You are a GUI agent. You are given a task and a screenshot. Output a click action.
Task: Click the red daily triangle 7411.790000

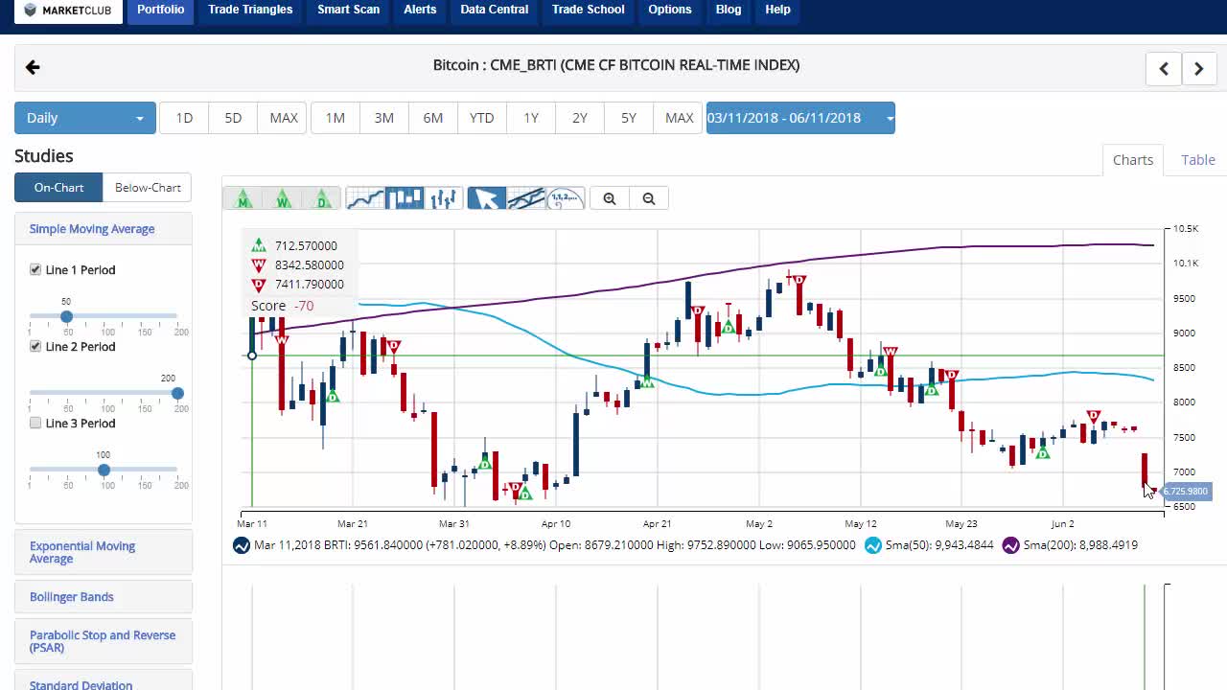pyautogui.click(x=258, y=285)
